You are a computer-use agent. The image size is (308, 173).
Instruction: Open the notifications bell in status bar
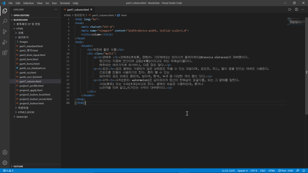pos(304,171)
